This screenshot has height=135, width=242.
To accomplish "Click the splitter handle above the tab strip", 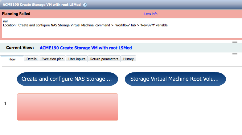I will coord(235,54).
